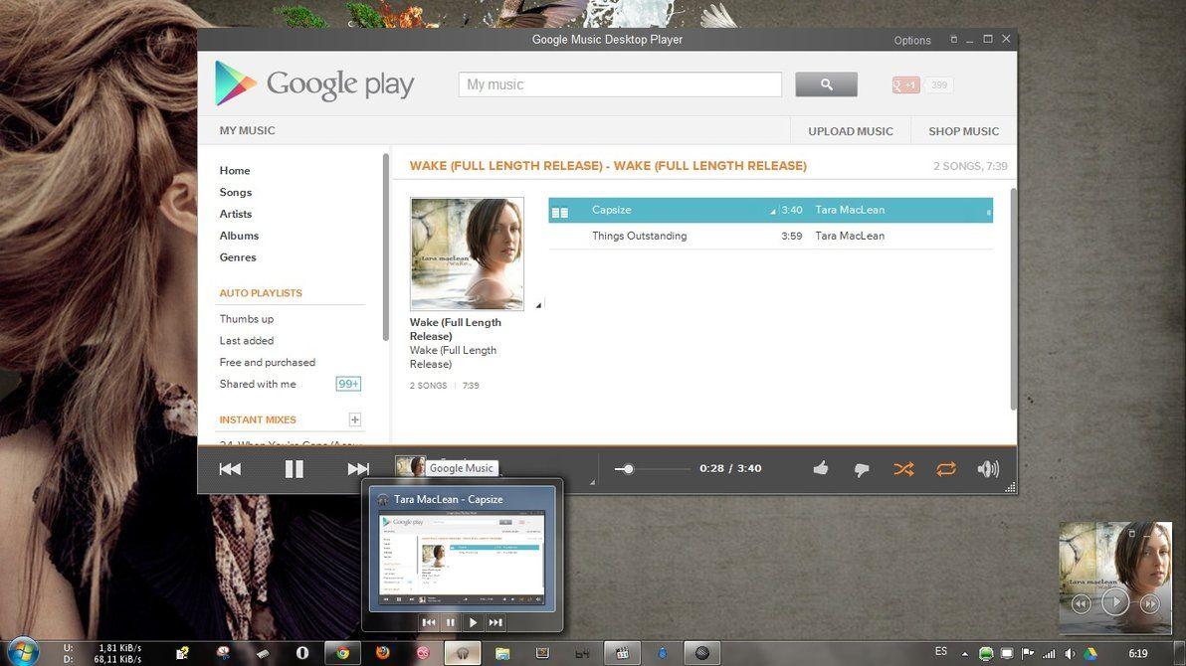Click the window resize grip at bottom corner
Image resolution: width=1186 pixels, height=666 pixels.
(1010, 488)
